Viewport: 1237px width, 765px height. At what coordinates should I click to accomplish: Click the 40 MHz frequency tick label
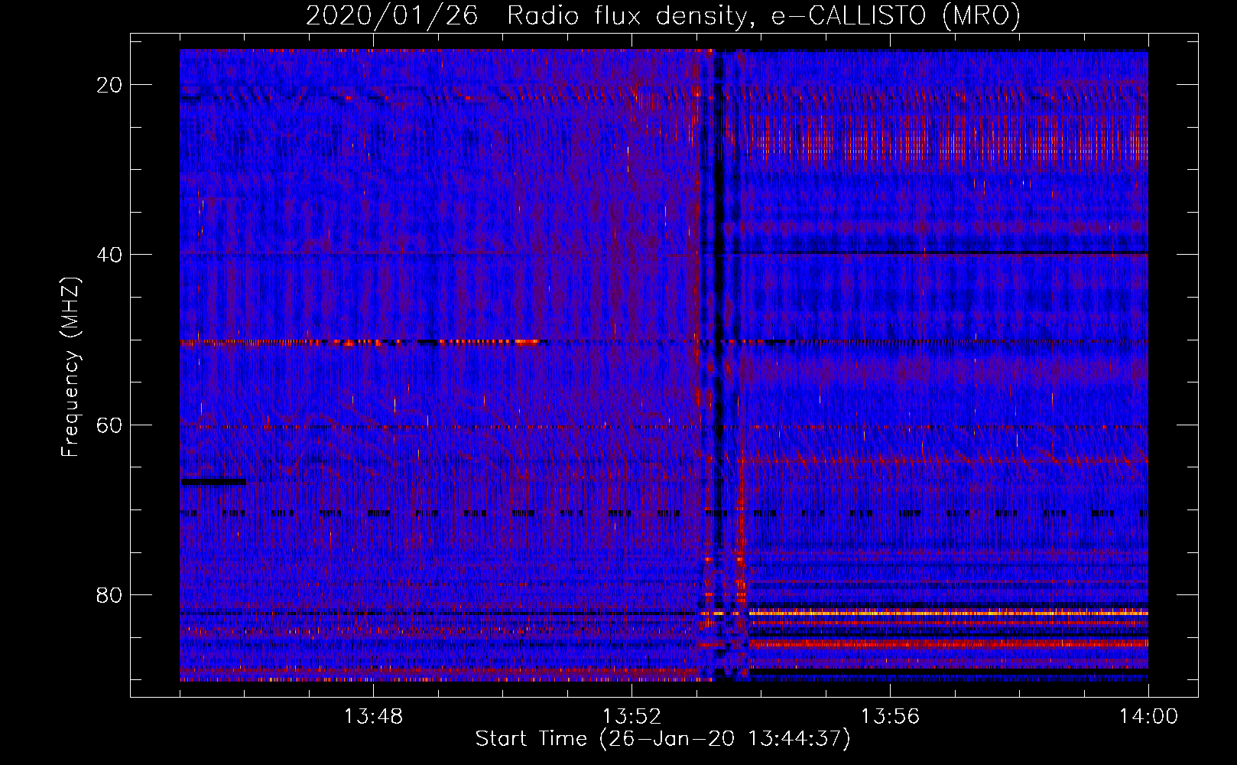[110, 255]
